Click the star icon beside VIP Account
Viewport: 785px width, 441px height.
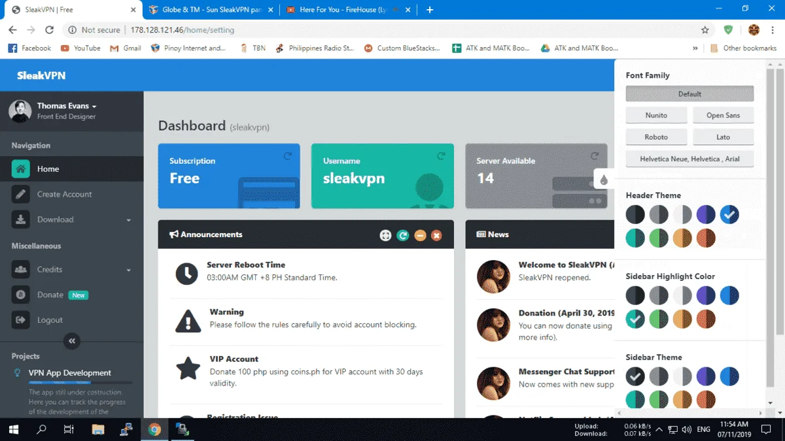[x=188, y=368]
